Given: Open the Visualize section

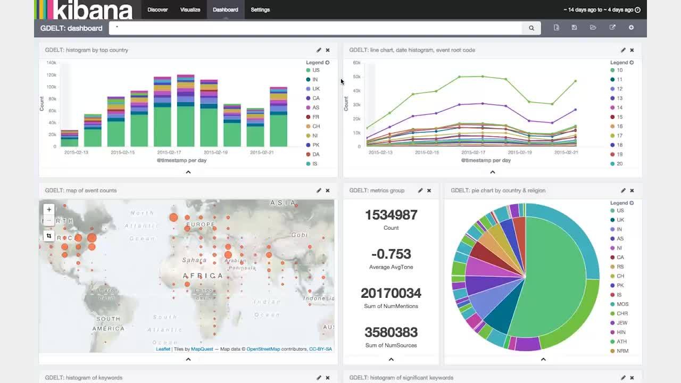Looking at the screenshot, I should click(191, 10).
